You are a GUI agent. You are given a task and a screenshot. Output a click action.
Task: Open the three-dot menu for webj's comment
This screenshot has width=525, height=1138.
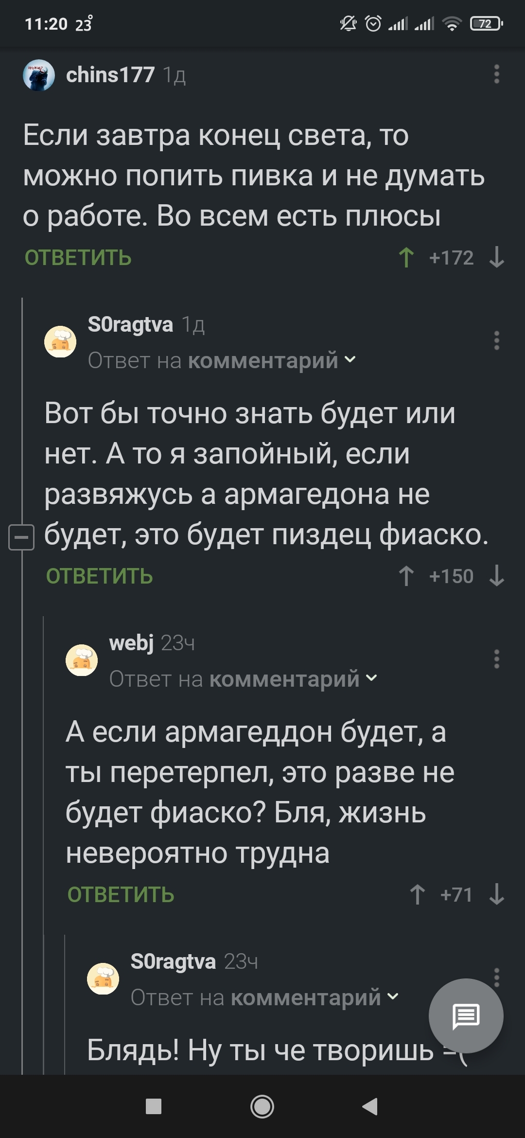click(496, 659)
